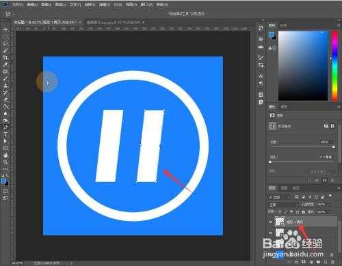Select the Horizontal Type tool
Viewport: 342px width, 266px height.
[5, 134]
